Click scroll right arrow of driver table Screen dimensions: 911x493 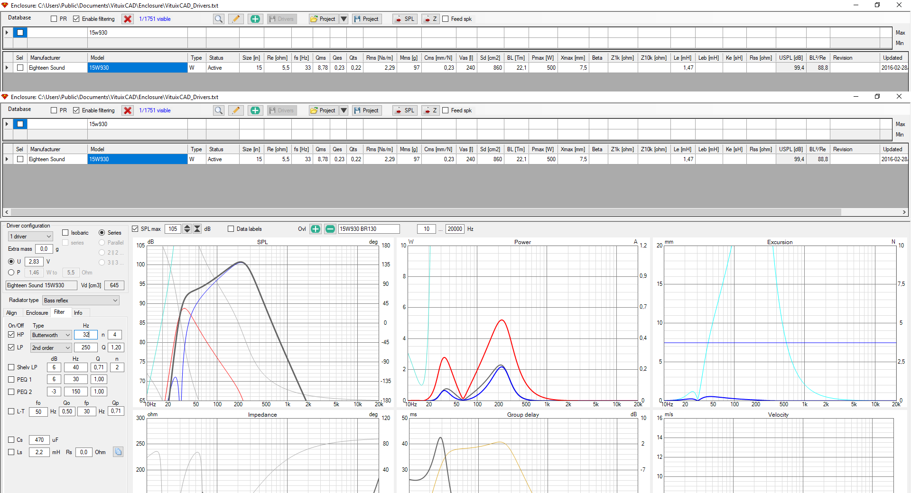click(904, 212)
